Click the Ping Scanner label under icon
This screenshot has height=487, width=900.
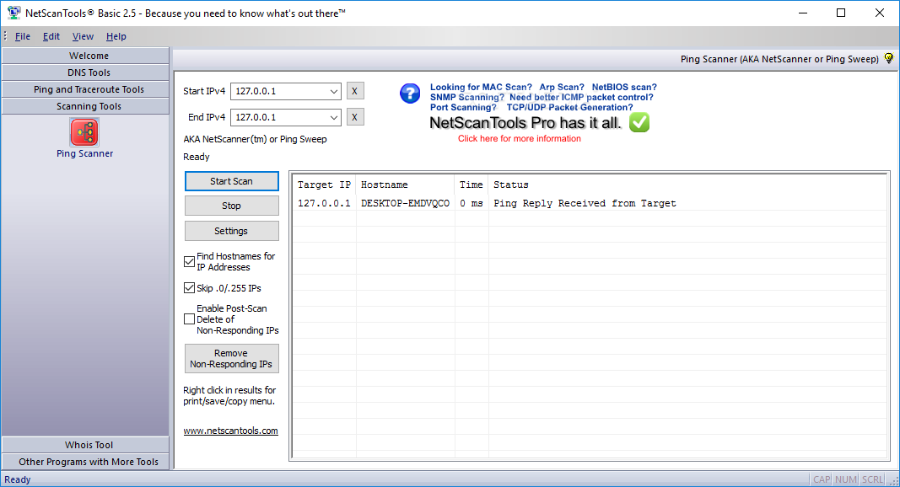[x=84, y=153]
